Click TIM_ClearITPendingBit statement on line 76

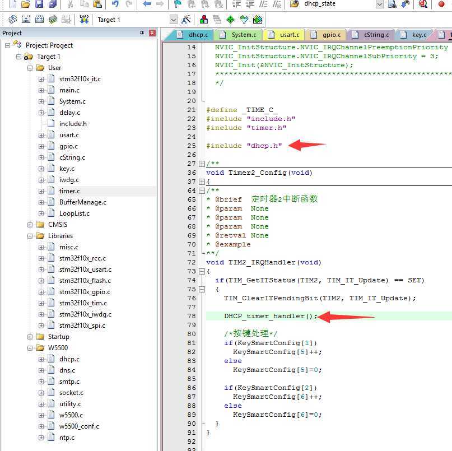tap(320, 298)
